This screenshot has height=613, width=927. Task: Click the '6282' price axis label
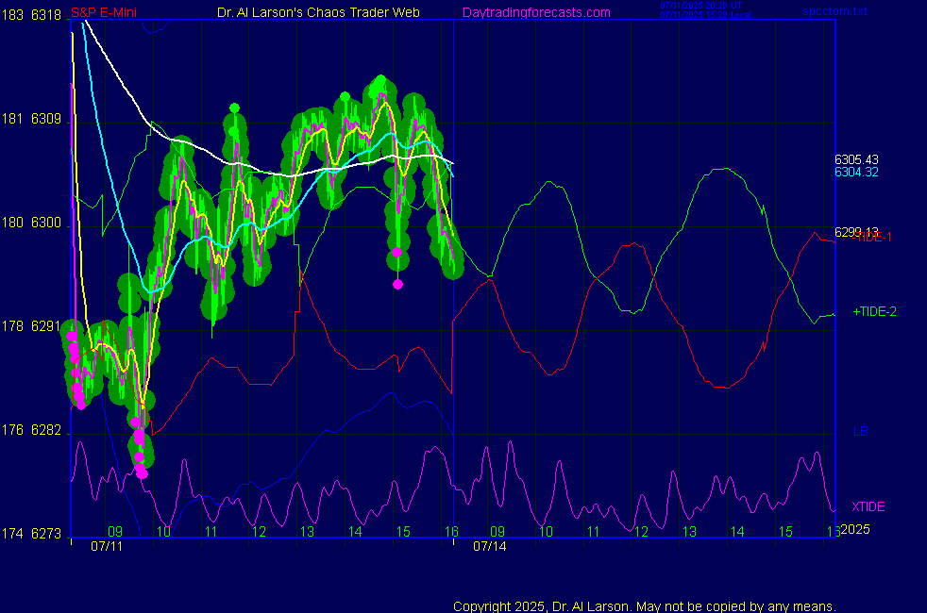coord(46,430)
